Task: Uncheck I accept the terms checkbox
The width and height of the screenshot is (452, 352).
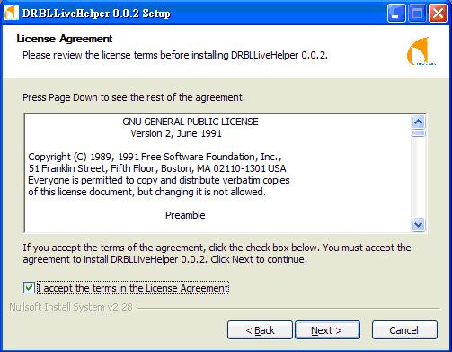Action: pyautogui.click(x=29, y=288)
